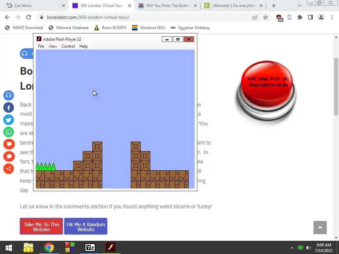The image size is (339, 254).
Task: Open the Bonzi BUDDY! bookmark
Action: [x=110, y=28]
